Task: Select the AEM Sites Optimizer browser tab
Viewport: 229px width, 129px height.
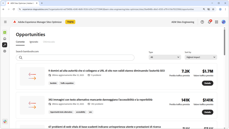Action: (22, 3)
